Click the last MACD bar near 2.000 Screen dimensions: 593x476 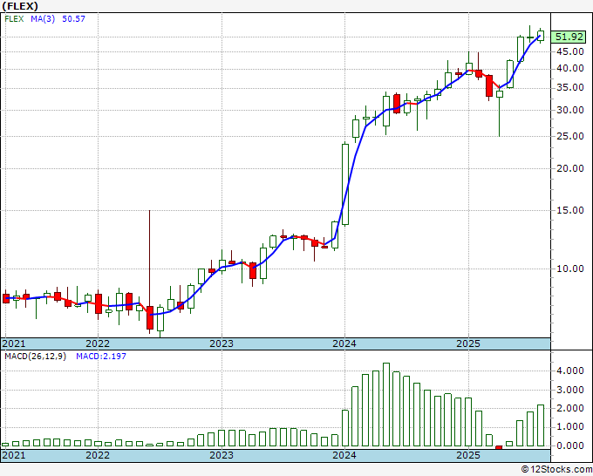541,425
